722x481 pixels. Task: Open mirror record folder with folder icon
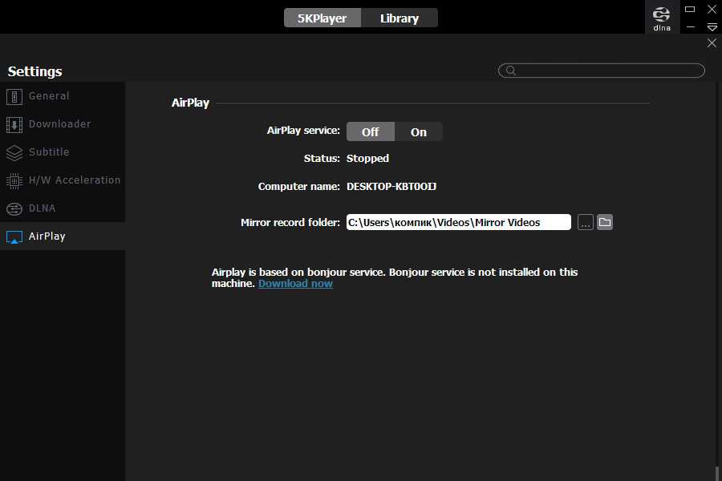[x=605, y=222]
